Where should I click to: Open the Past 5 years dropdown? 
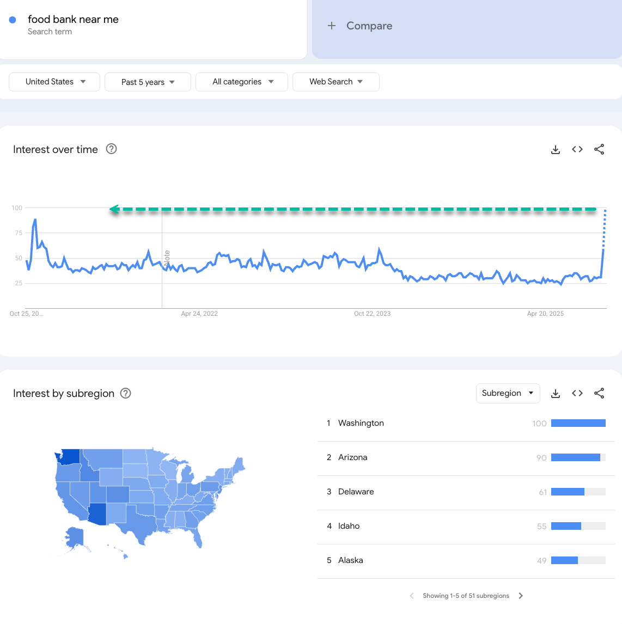click(148, 82)
